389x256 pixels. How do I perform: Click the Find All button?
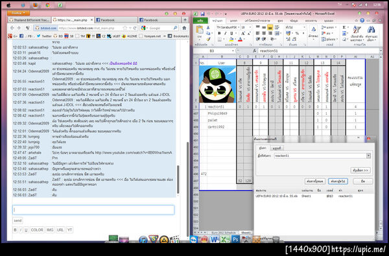click(x=315, y=181)
